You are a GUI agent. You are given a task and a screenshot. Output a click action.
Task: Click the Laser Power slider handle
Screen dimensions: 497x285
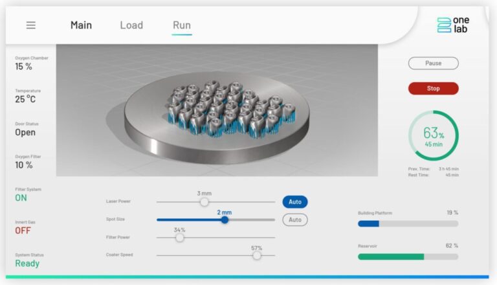[204, 202]
